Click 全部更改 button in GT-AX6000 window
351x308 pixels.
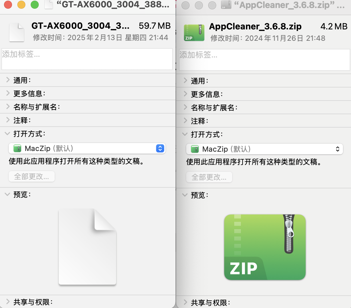click(32, 177)
